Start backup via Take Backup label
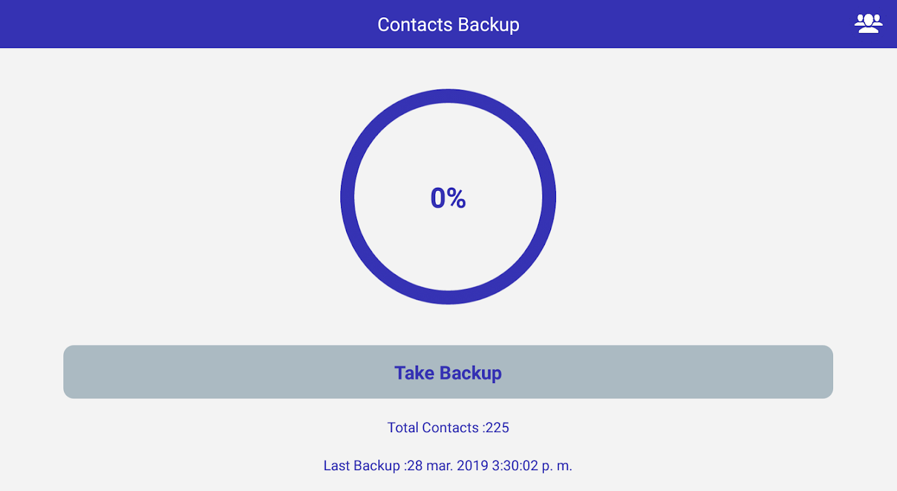 [x=448, y=373]
